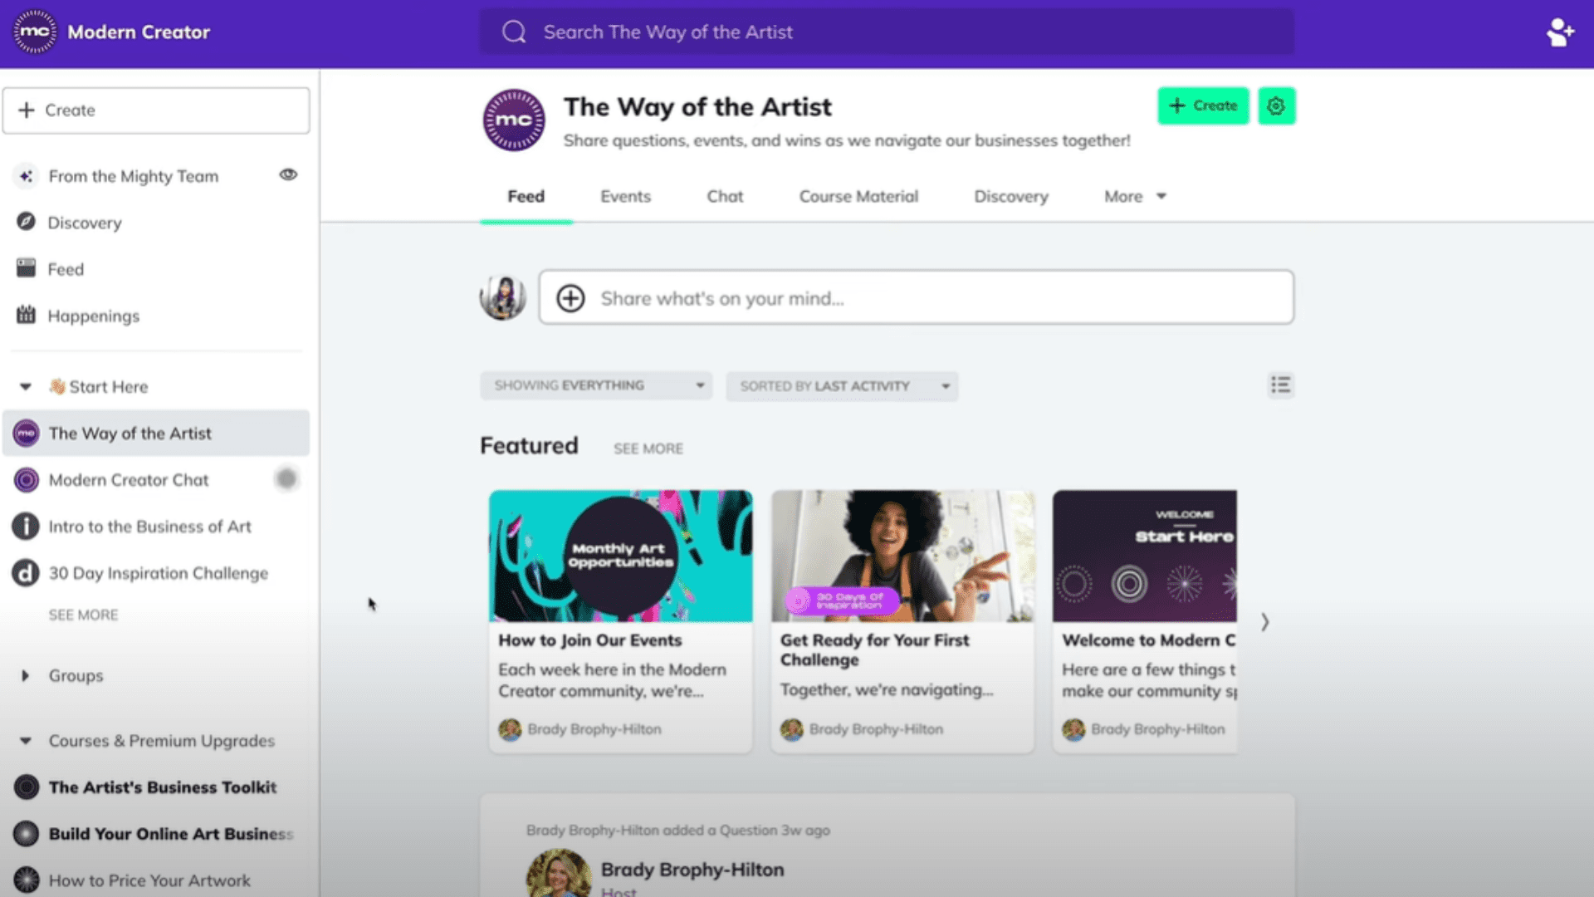Click the settings gear icon
The image size is (1594, 897).
coord(1275,105)
